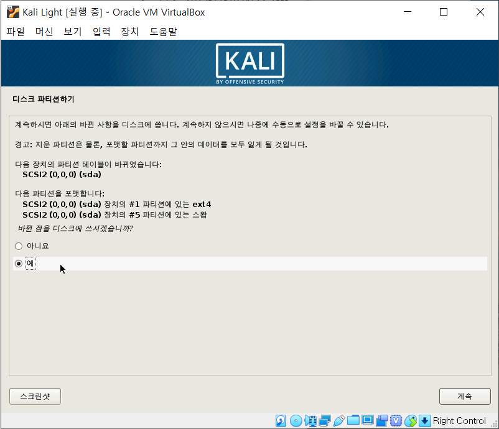Open the 보기 menu
Viewport: 499px width, 429px height.
tap(73, 32)
